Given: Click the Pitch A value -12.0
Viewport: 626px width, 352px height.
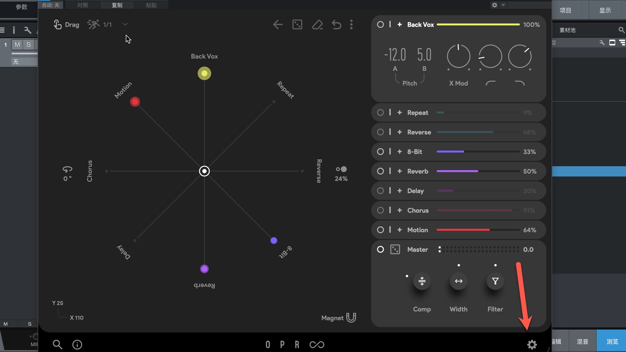Looking at the screenshot, I should (395, 55).
